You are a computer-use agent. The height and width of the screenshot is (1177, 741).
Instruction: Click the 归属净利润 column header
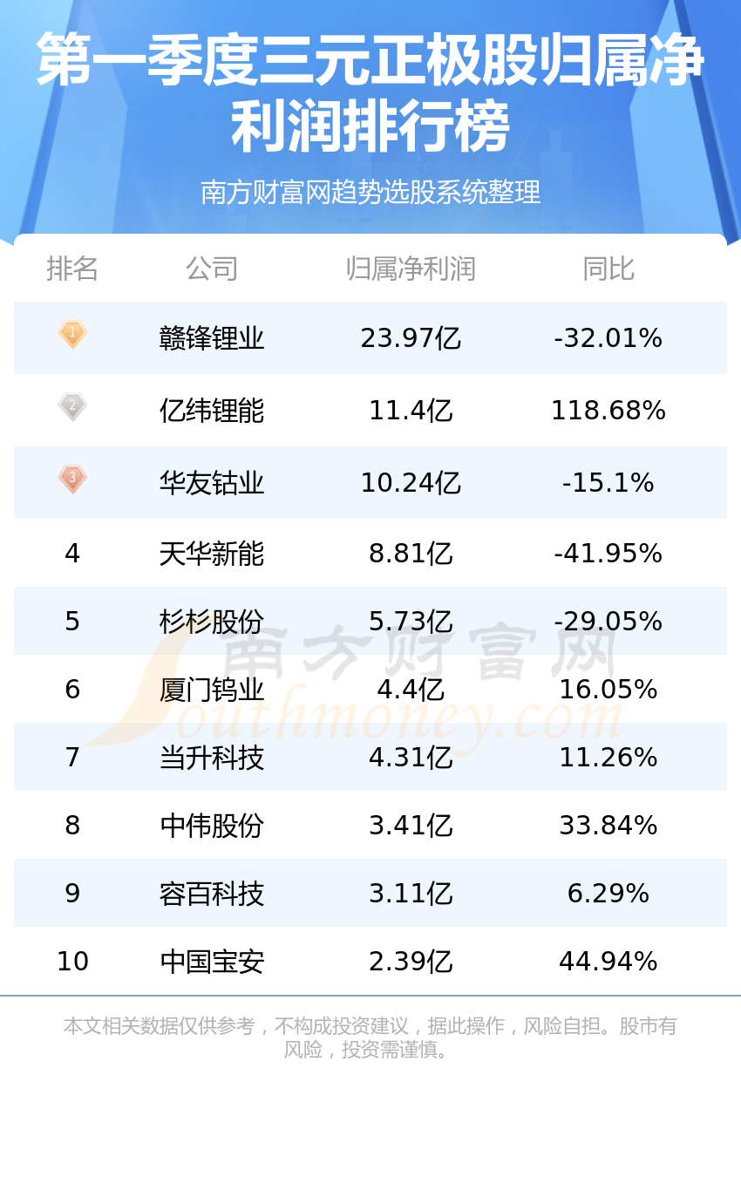(411, 269)
